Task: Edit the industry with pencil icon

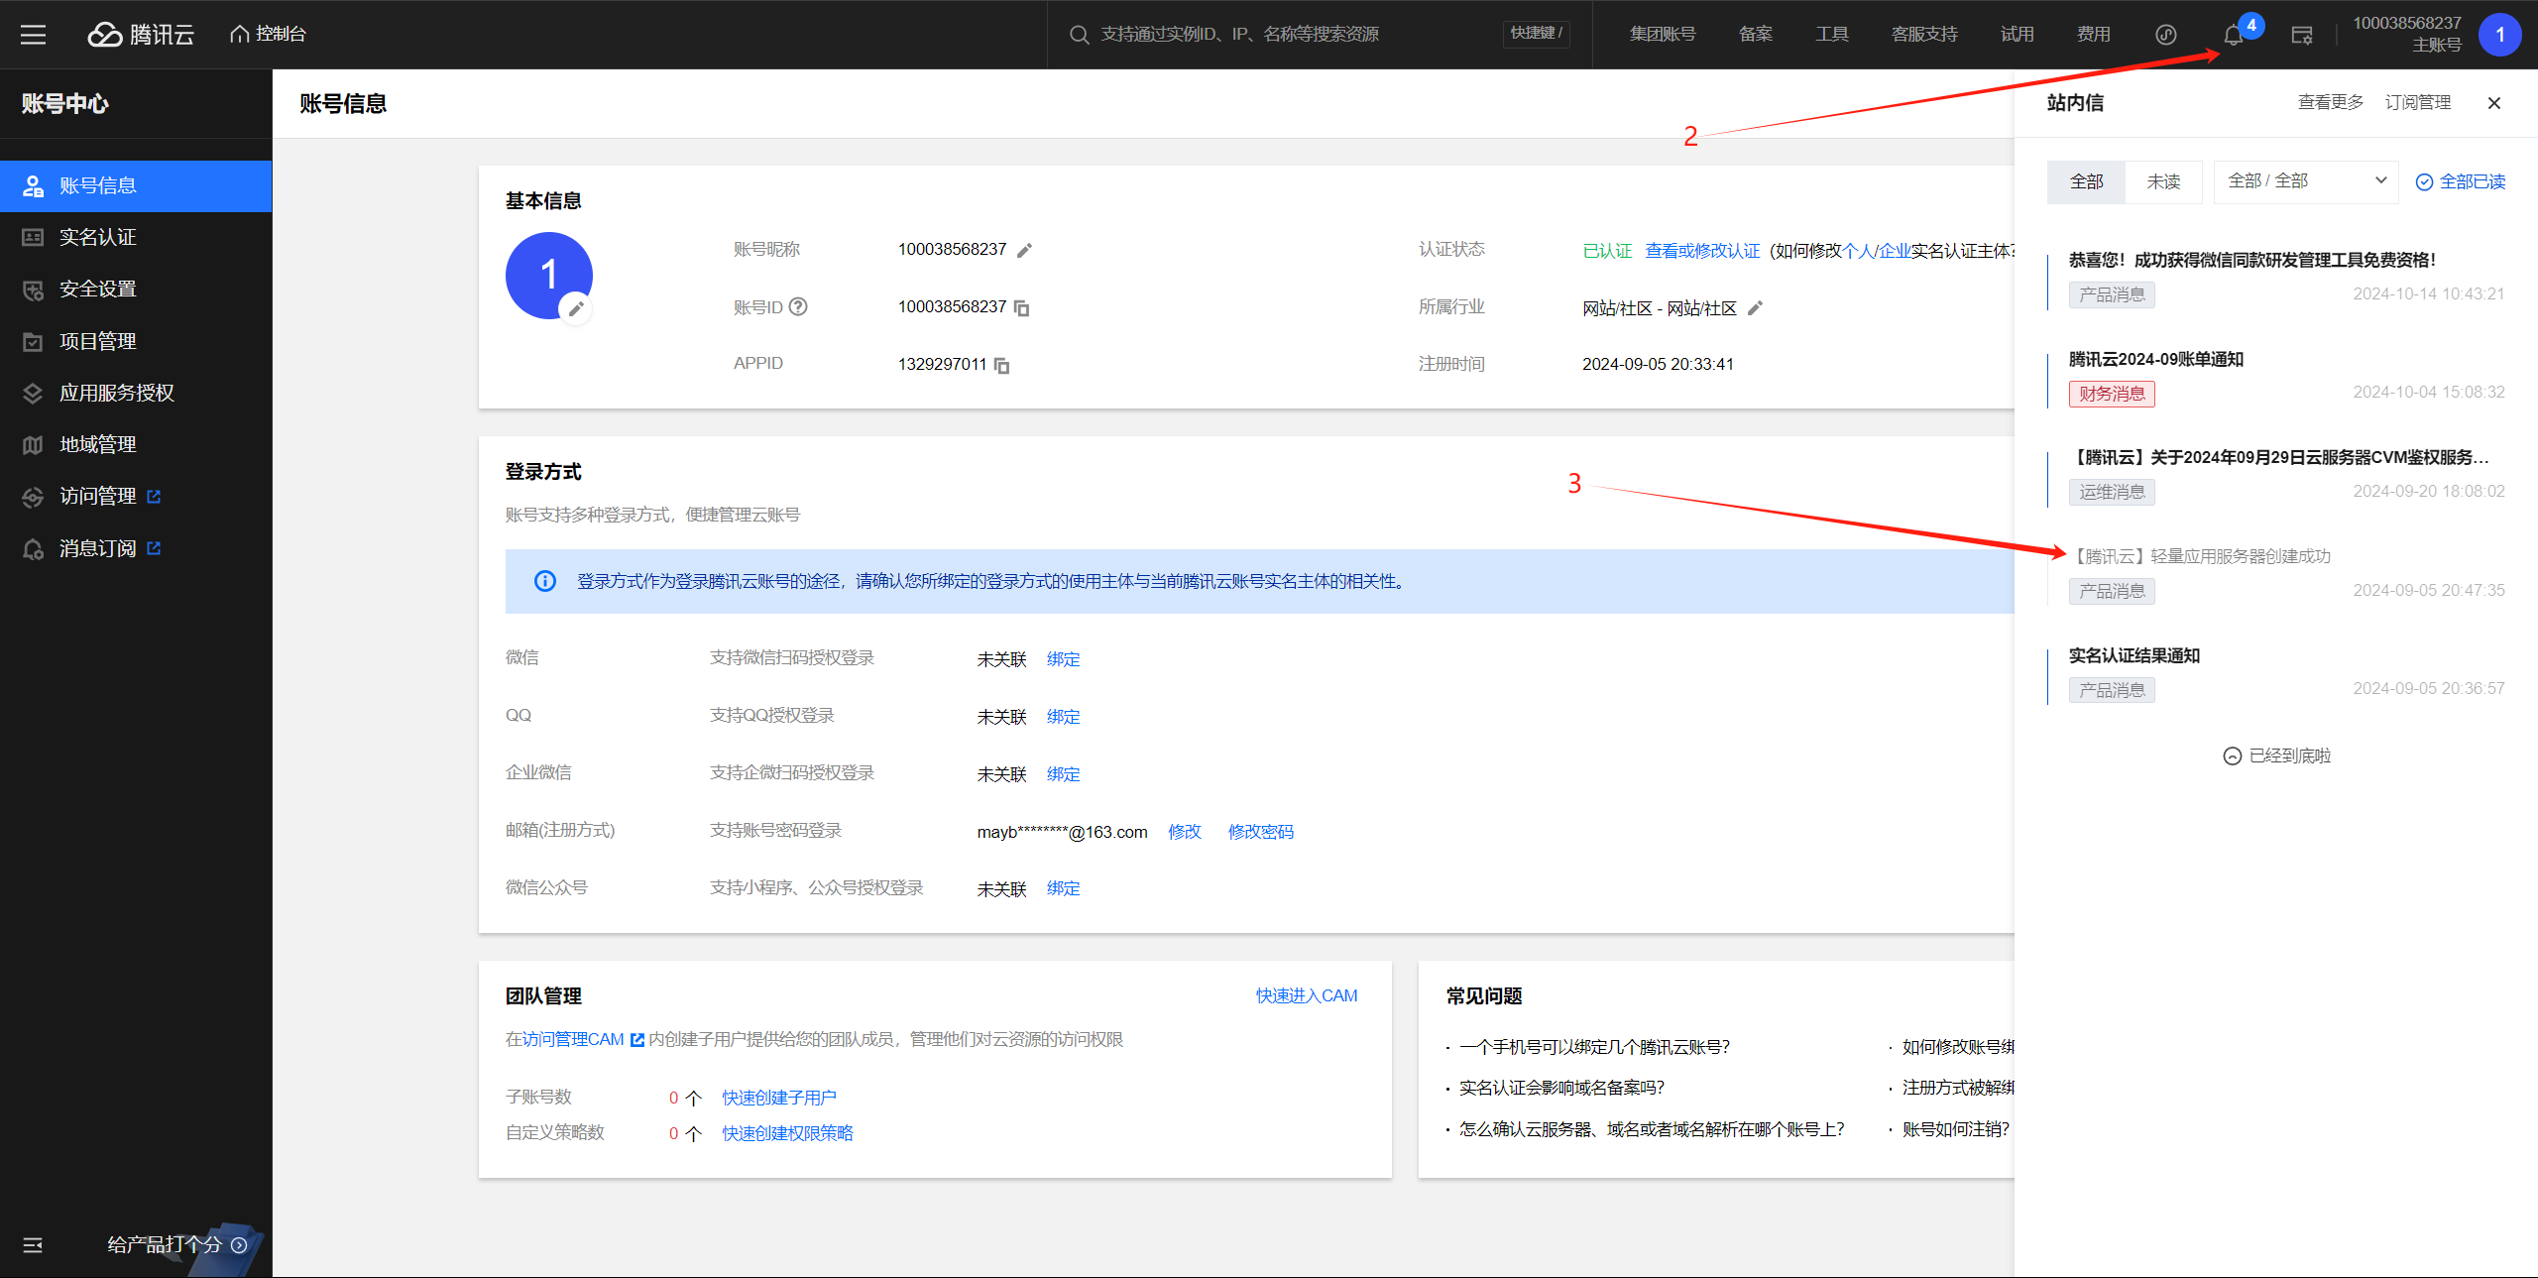Action: tap(1755, 308)
